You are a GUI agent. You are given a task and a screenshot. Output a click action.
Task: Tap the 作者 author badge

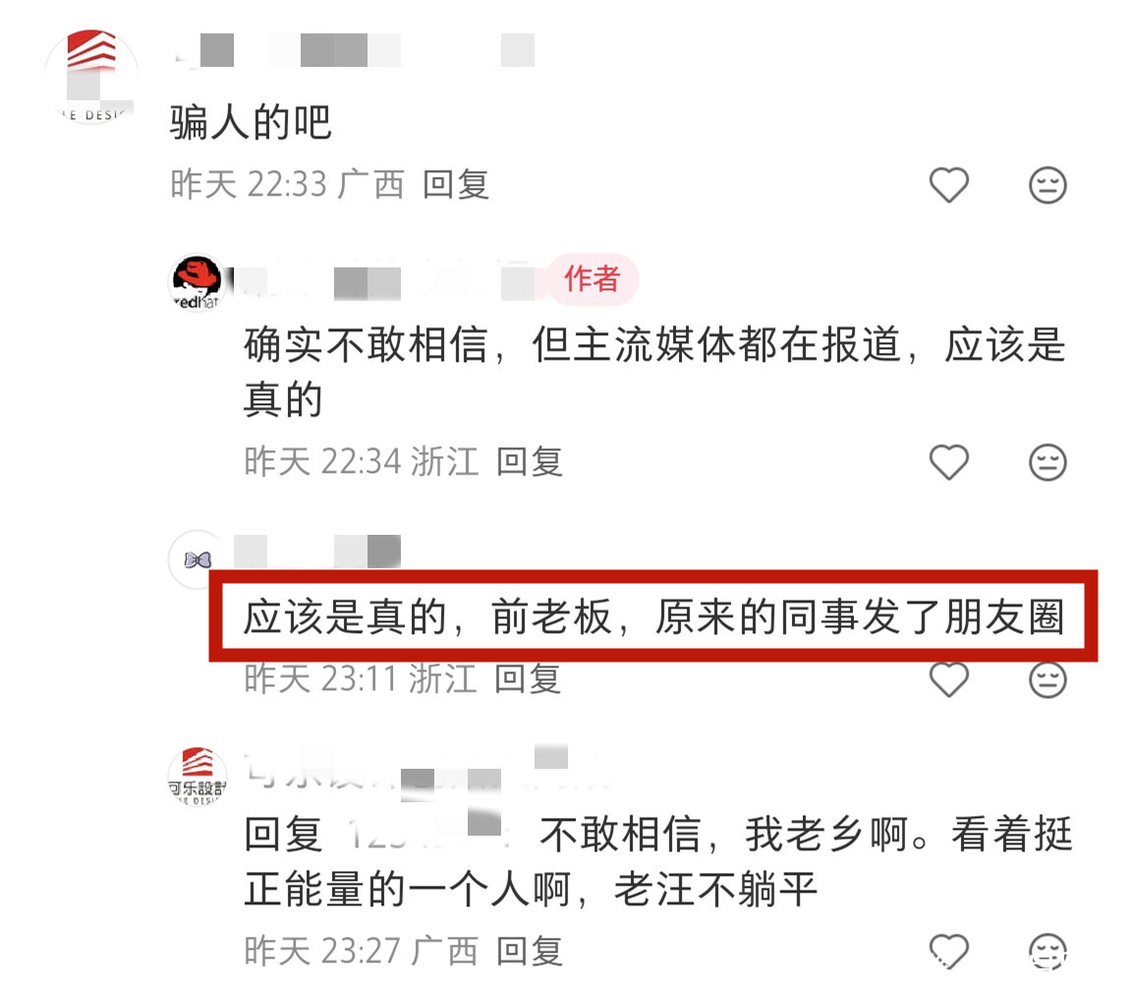[593, 279]
